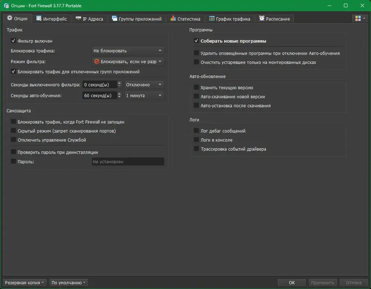Check Авто-скачивание новой версии
Viewport: 371px width, 289px height.
click(196, 96)
